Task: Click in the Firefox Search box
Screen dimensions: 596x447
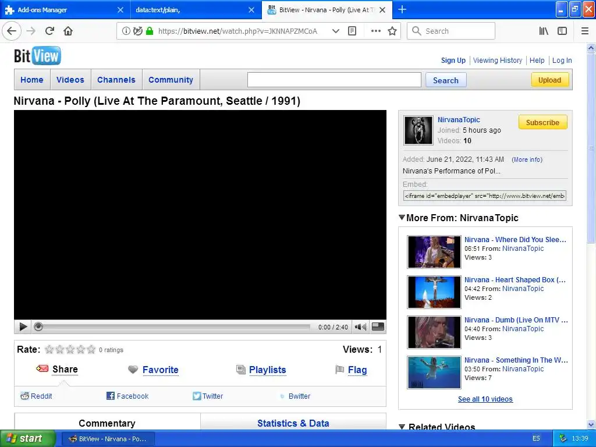Action: tap(451, 31)
